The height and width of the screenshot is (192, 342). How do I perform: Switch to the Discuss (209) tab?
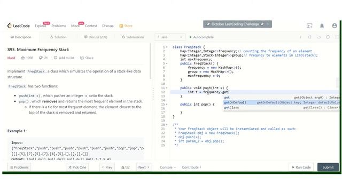click(96, 37)
